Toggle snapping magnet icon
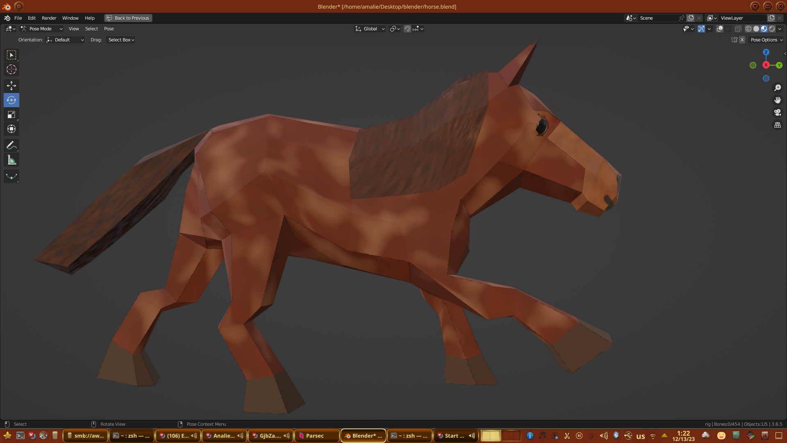Image resolution: width=787 pixels, height=443 pixels. click(407, 29)
